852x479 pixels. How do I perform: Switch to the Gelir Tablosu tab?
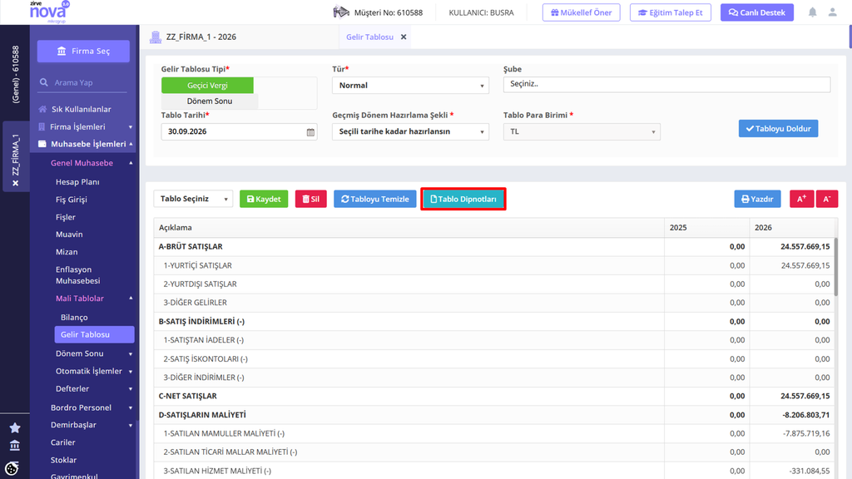(369, 37)
